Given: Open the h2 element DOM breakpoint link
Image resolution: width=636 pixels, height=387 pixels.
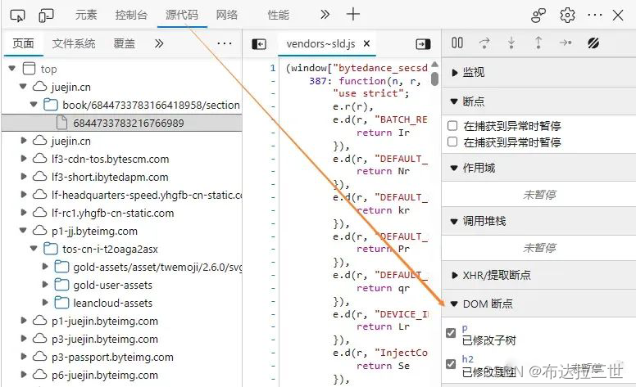Looking at the screenshot, I should click(468, 358).
